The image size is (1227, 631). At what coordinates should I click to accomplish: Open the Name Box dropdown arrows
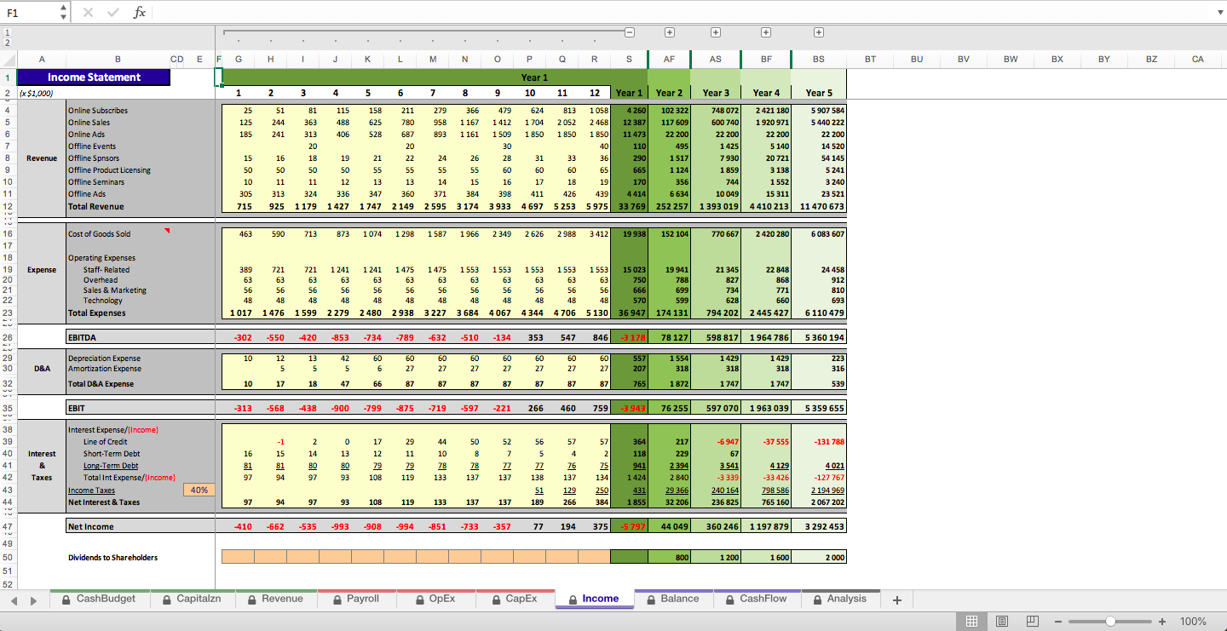(64, 13)
